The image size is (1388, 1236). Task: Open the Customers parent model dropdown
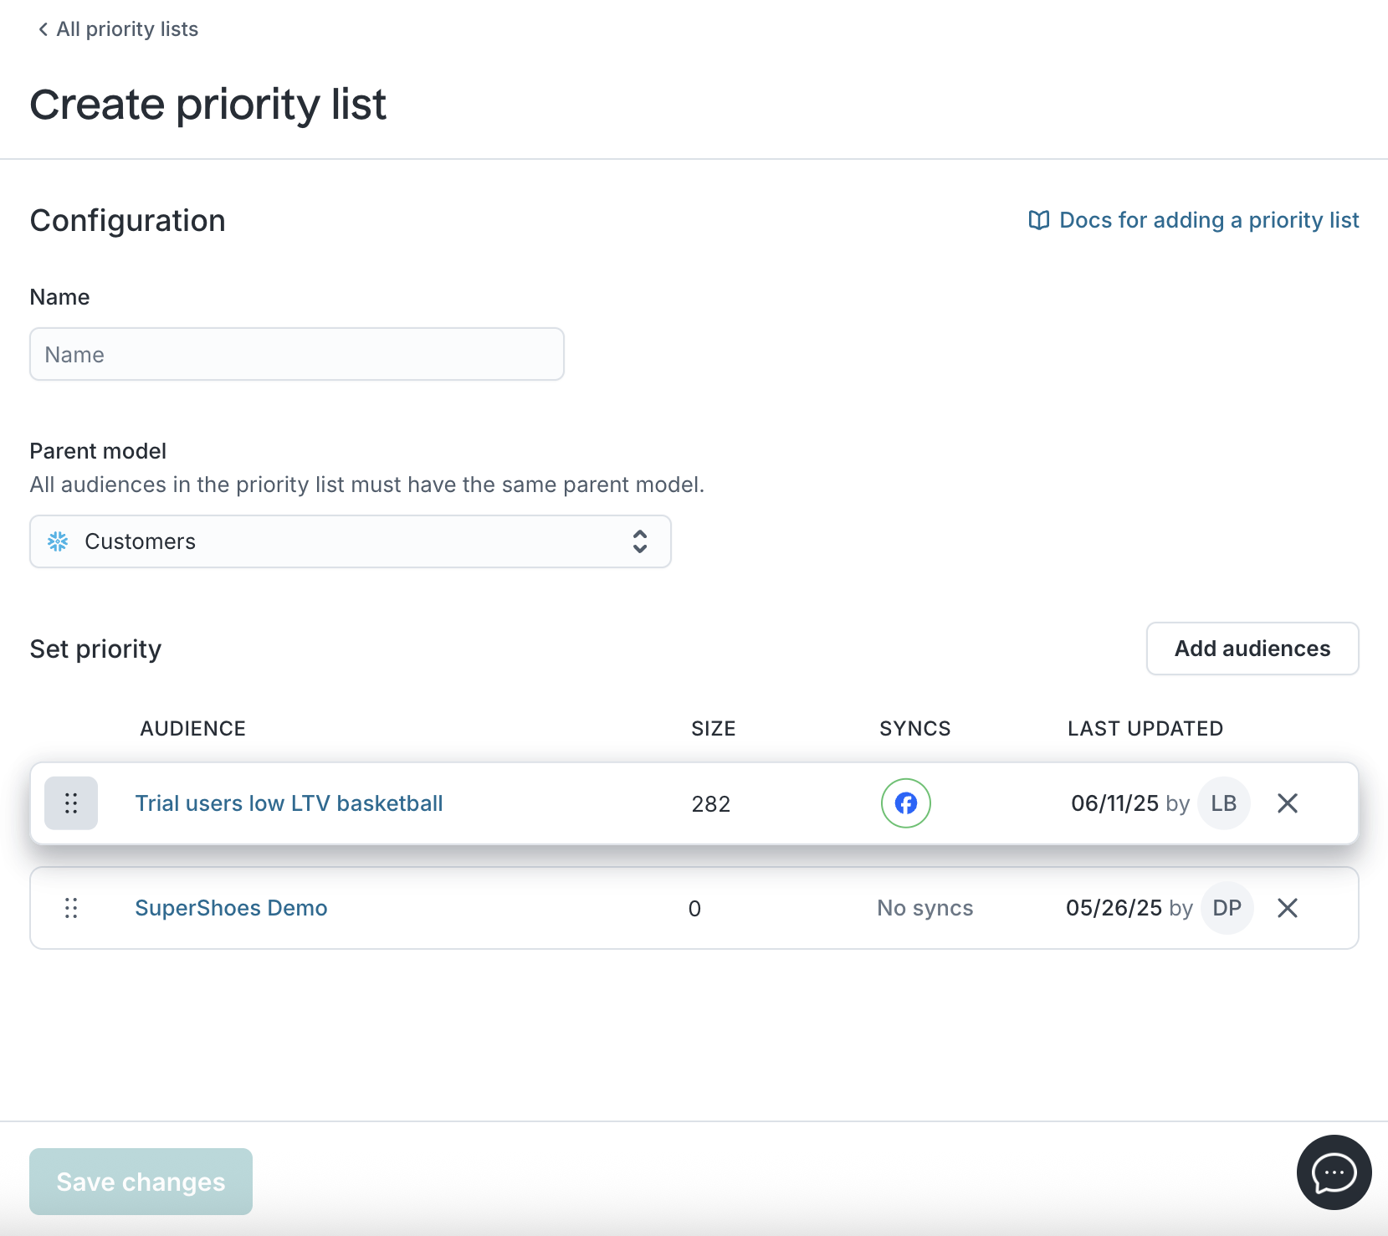click(350, 541)
